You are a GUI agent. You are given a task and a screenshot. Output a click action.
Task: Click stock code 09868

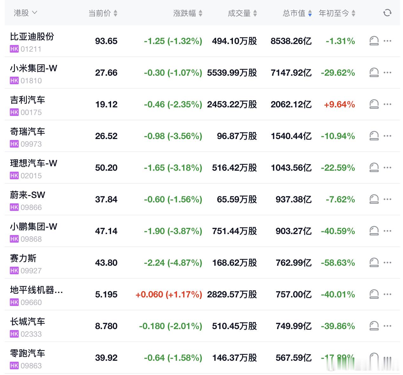pos(31,239)
